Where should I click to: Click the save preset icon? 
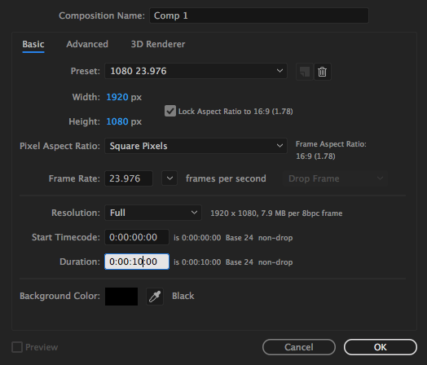(x=305, y=72)
